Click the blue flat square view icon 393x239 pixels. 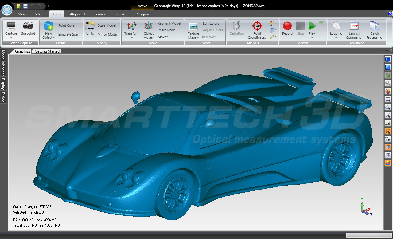[388, 67]
